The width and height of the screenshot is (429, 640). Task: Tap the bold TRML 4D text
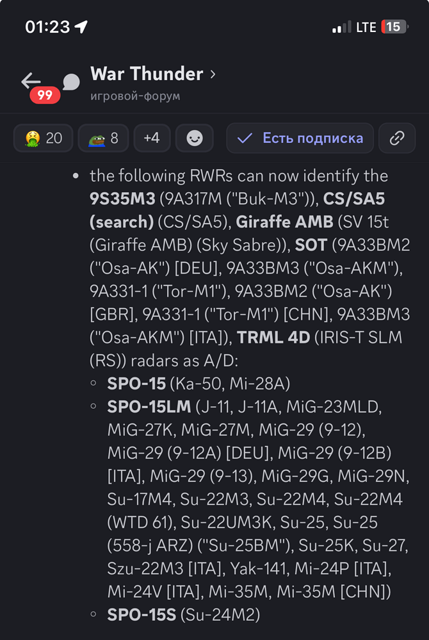(x=273, y=337)
